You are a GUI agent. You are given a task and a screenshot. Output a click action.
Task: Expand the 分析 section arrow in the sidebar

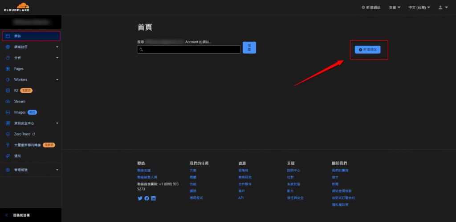[x=57, y=58]
